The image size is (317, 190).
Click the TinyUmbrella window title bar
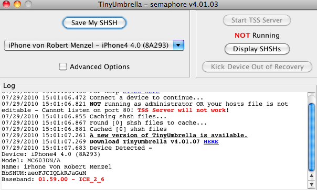[158, 4]
